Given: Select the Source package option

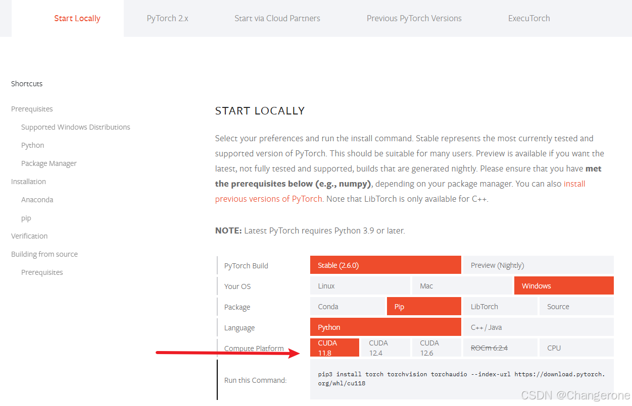Looking at the screenshot, I should [576, 306].
